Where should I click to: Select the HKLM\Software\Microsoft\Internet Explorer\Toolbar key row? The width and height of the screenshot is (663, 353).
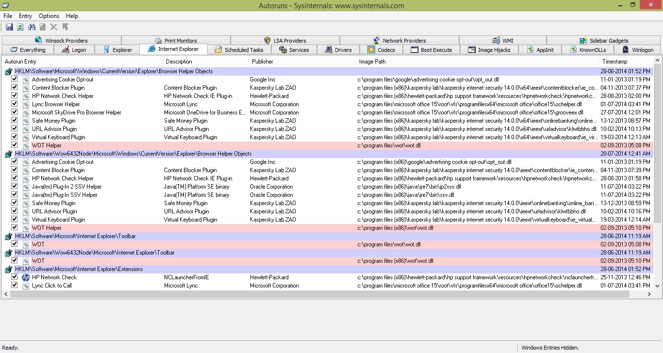click(x=328, y=236)
